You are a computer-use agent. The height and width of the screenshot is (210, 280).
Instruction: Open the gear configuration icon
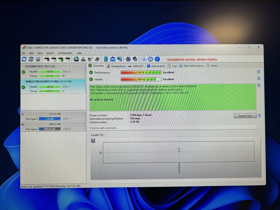click(x=128, y=59)
